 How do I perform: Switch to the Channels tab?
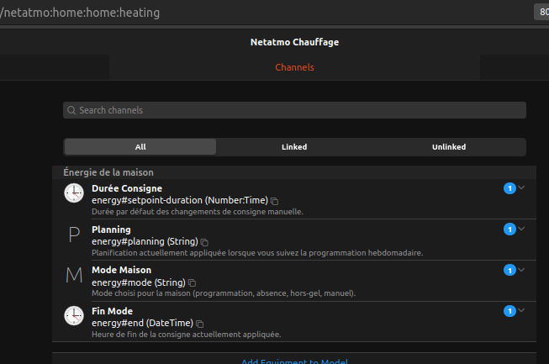pos(294,67)
